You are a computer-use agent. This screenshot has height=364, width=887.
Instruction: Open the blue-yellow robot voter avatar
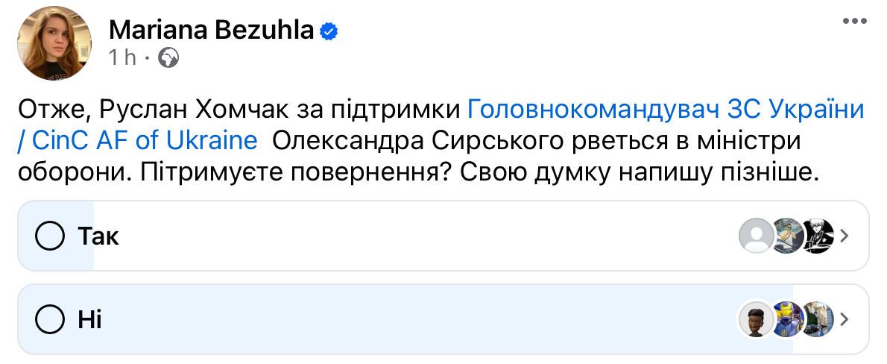pos(788,318)
